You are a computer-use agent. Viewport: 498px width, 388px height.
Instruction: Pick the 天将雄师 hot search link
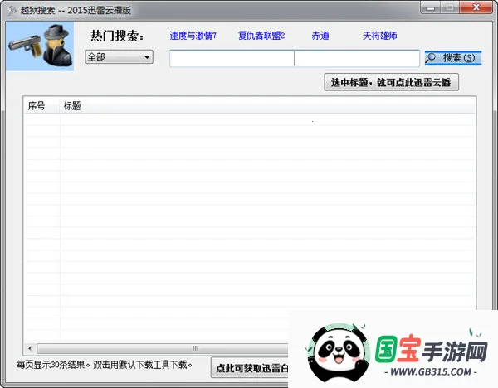(380, 36)
